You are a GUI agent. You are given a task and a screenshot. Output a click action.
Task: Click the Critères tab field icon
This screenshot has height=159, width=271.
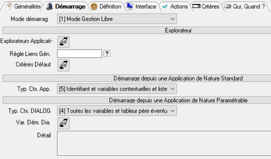(196, 6)
